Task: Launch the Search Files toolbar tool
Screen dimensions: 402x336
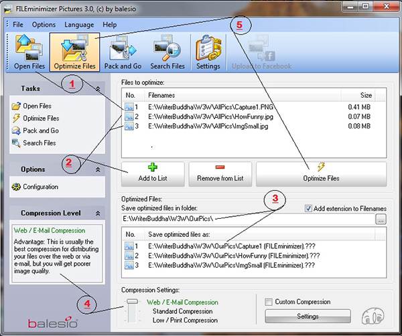Action: click(x=167, y=52)
